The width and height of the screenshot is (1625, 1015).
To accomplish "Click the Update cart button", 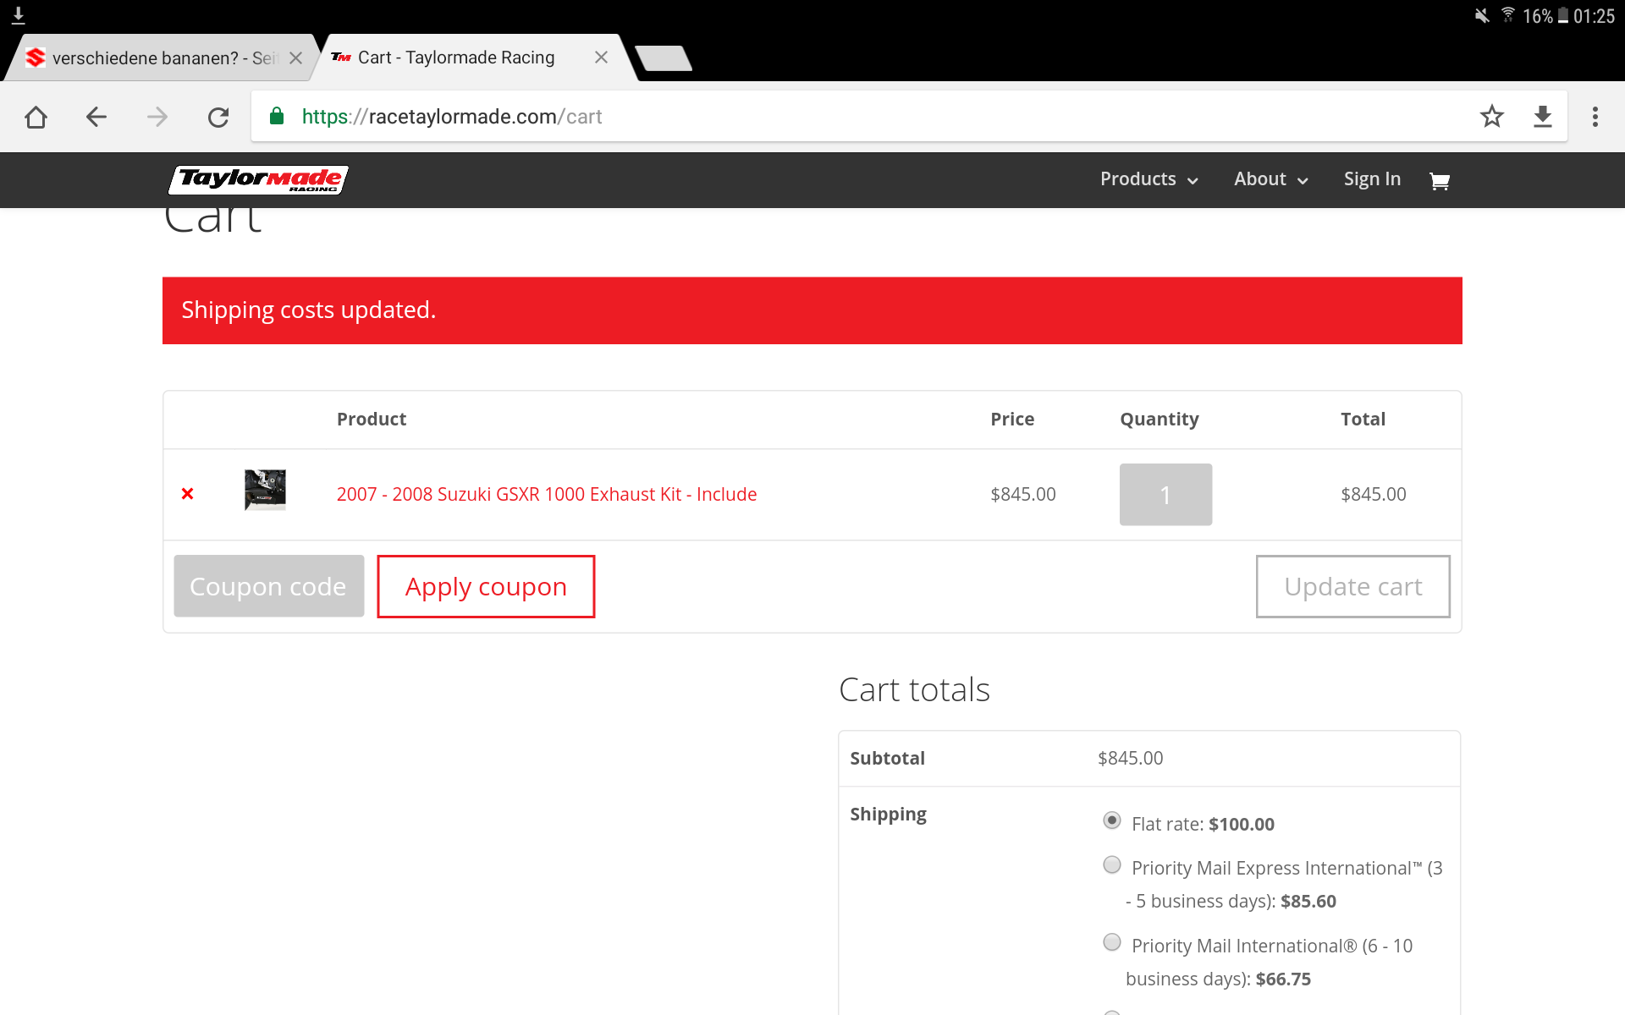I will pyautogui.click(x=1352, y=586).
